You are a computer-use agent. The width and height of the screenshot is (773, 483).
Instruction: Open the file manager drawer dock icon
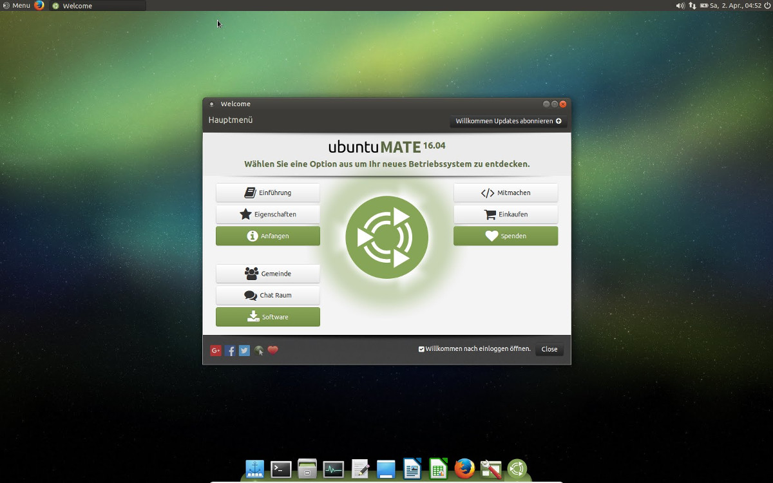pyautogui.click(x=307, y=469)
